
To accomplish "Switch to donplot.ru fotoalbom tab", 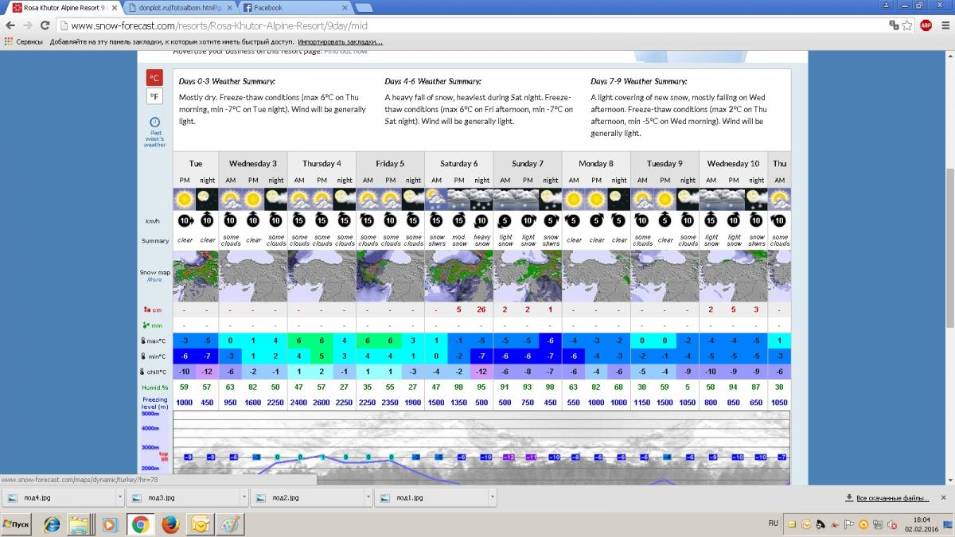I will tap(179, 8).
